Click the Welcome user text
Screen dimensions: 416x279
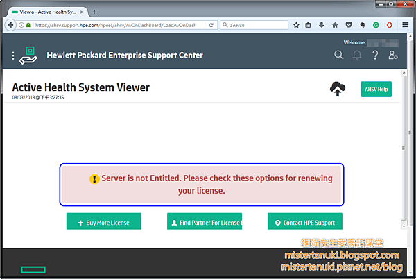[x=354, y=42]
